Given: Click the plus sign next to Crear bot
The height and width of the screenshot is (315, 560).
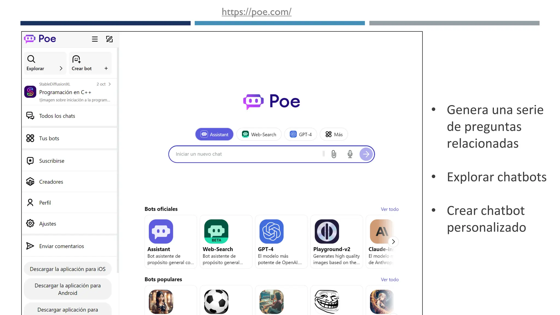Looking at the screenshot, I should pyautogui.click(x=106, y=68).
